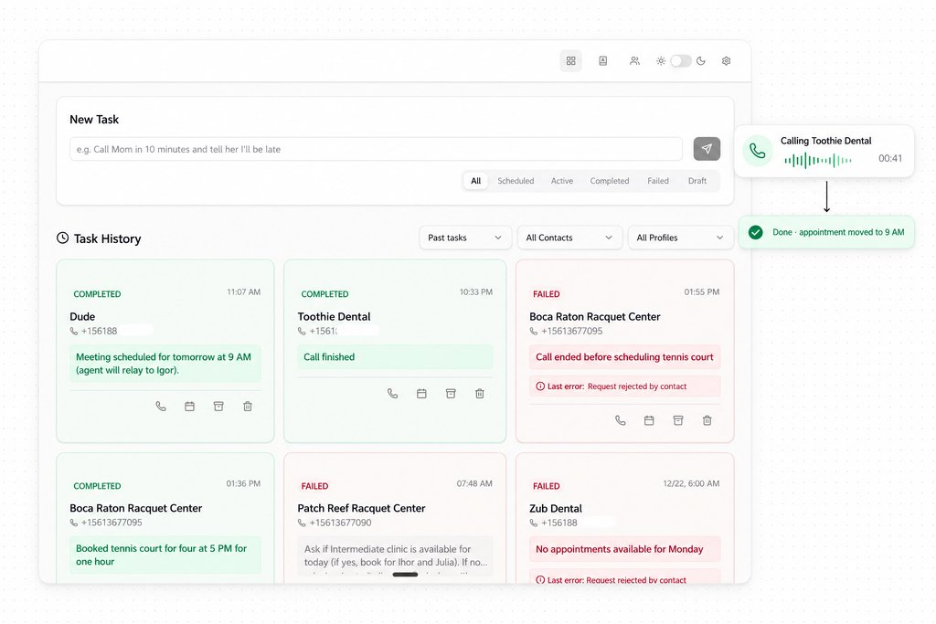This screenshot has width=936, height=624.
Task: Select the Draft filter tab
Action: 697,181
